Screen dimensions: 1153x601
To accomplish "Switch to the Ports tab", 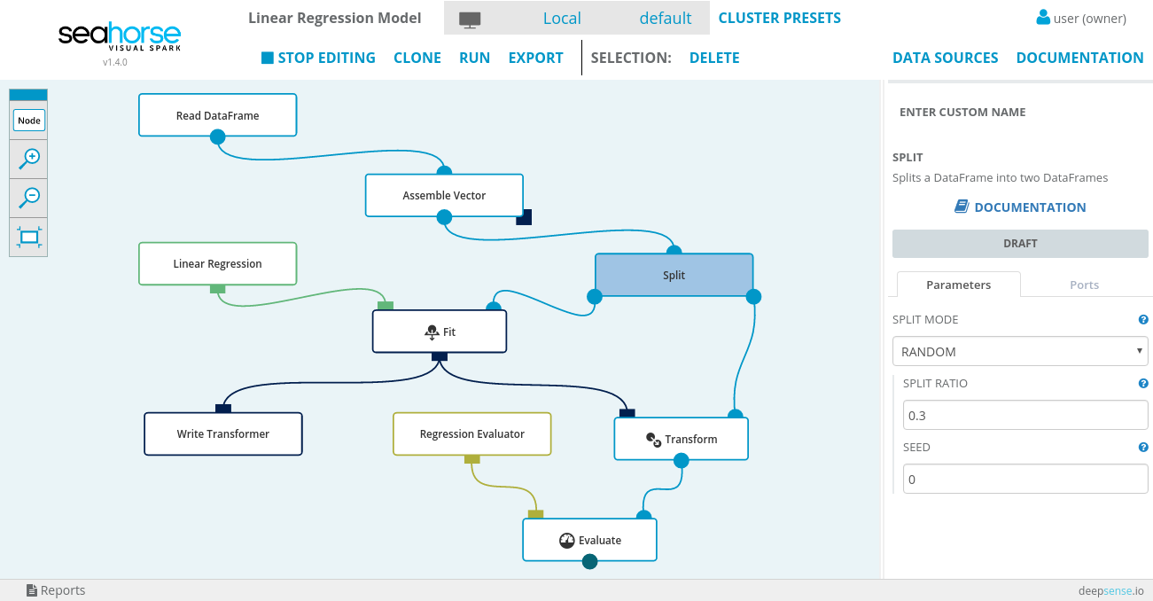I will (x=1084, y=285).
